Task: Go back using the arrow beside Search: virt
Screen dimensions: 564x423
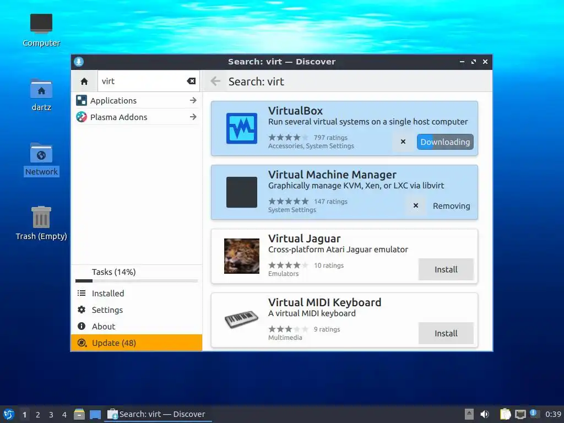Action: (x=215, y=82)
